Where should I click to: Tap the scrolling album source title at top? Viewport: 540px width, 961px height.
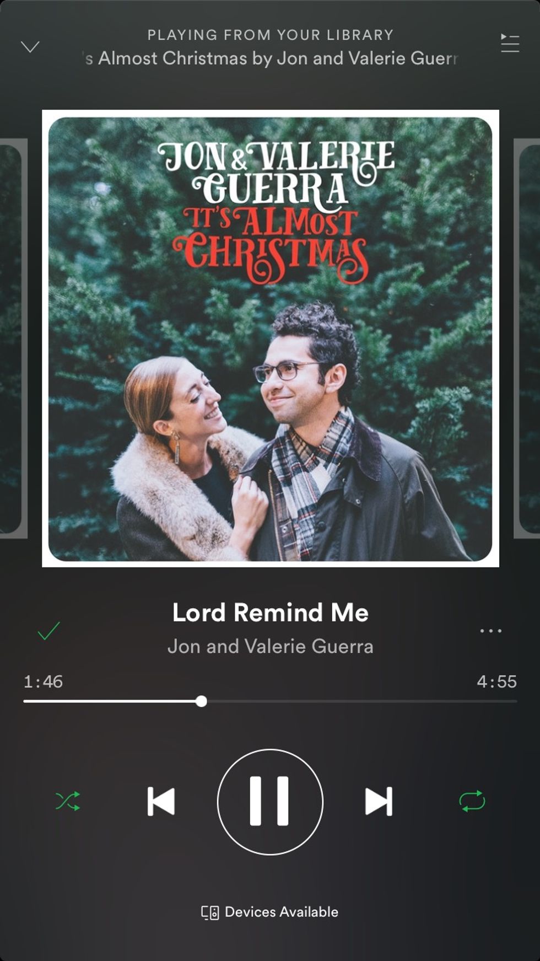click(x=270, y=58)
